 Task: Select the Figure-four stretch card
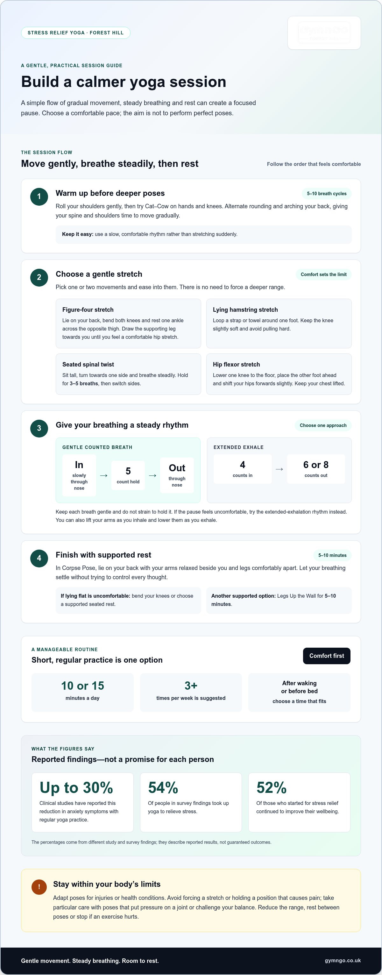pyautogui.click(x=128, y=324)
